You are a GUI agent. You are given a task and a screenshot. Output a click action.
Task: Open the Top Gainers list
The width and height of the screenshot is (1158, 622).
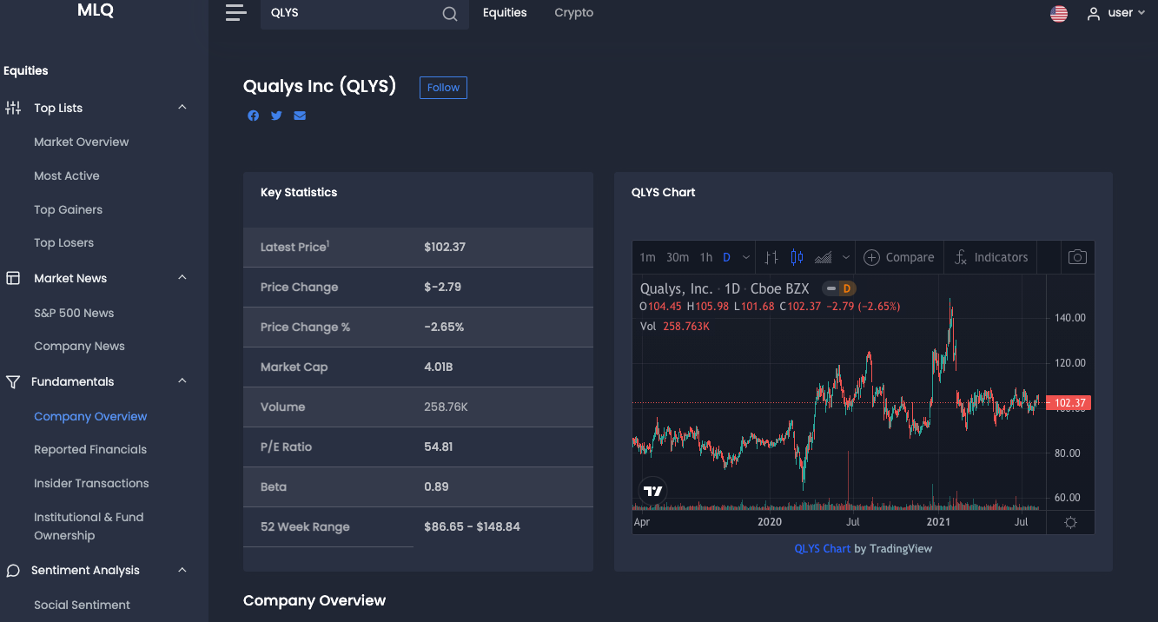[x=69, y=209]
